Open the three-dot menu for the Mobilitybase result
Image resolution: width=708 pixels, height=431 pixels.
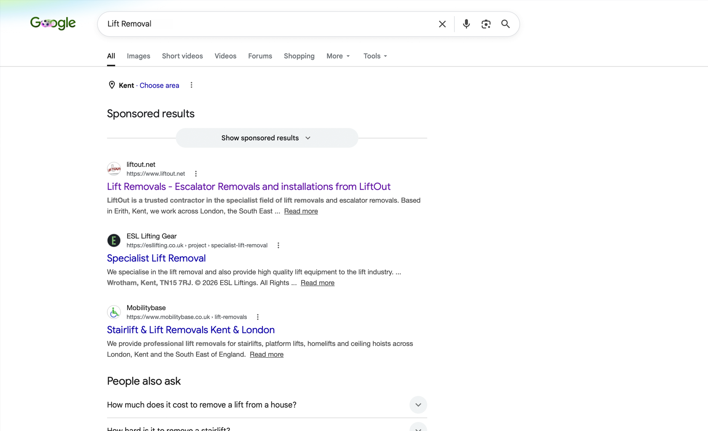[258, 317]
